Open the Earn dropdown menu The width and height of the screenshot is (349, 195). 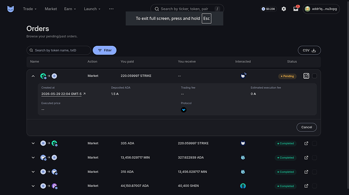(70, 9)
